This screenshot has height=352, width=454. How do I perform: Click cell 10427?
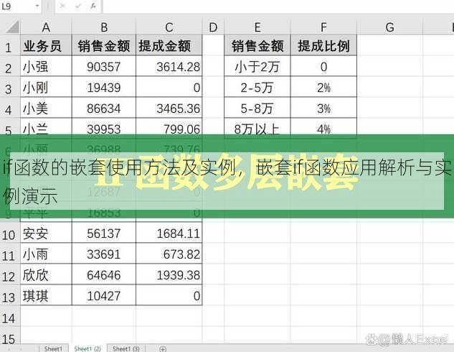click(104, 295)
